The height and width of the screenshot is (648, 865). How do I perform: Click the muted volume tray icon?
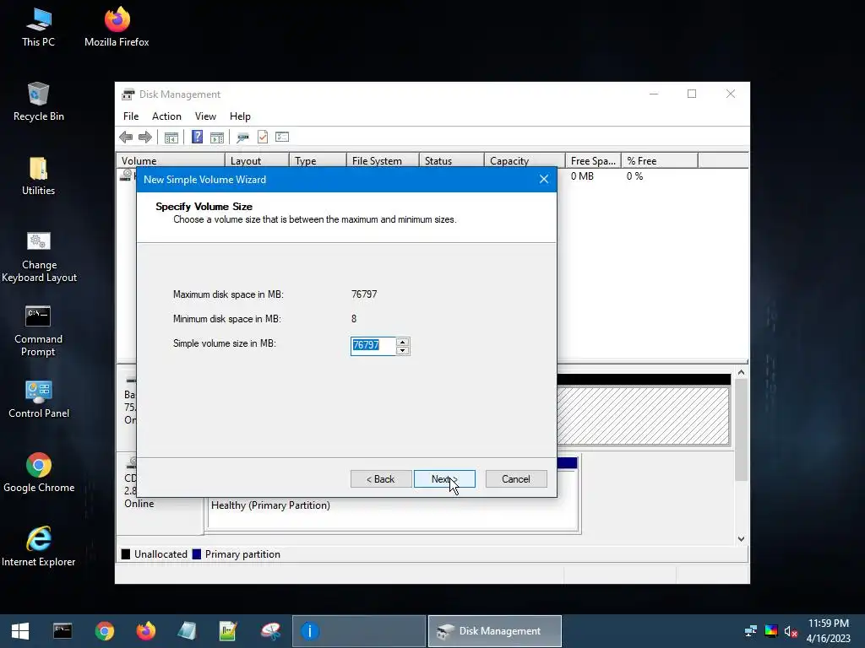tap(791, 631)
